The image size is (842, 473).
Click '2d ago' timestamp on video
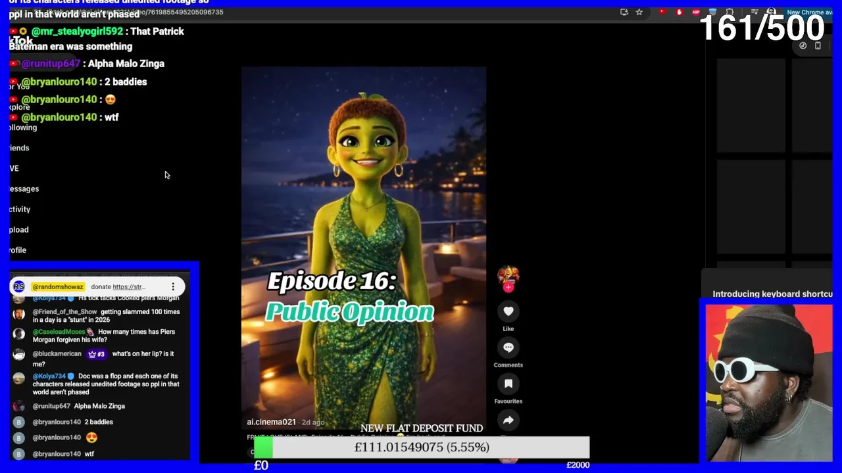313,422
